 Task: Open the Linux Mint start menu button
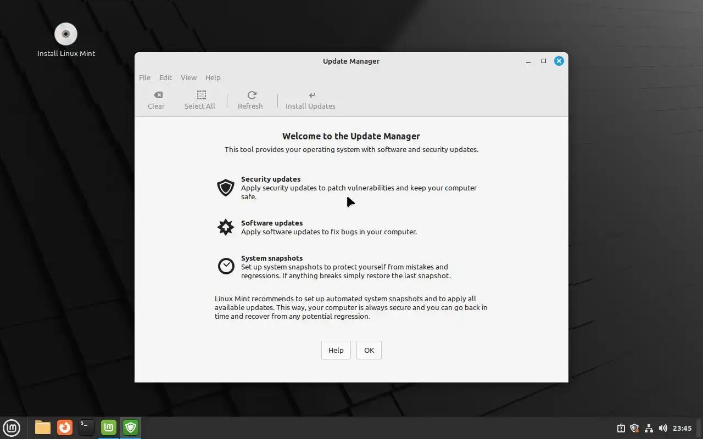(12, 427)
